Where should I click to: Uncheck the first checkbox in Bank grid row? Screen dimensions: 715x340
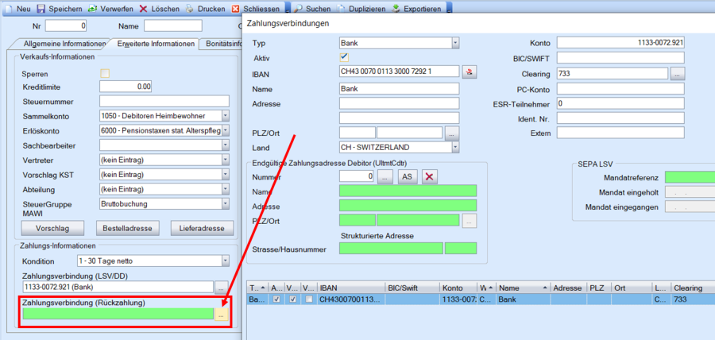tap(276, 299)
